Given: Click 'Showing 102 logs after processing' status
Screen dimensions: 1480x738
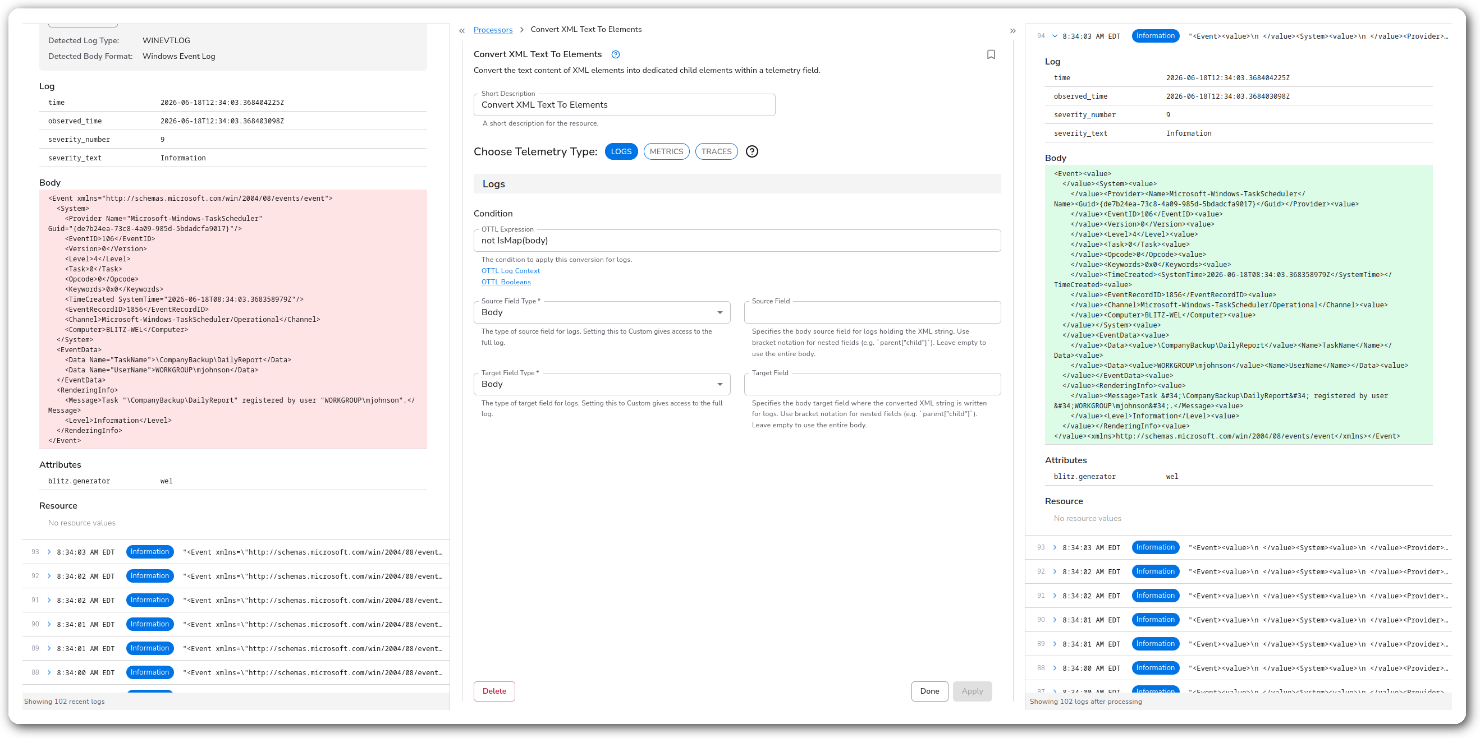Looking at the screenshot, I should [x=1085, y=702].
